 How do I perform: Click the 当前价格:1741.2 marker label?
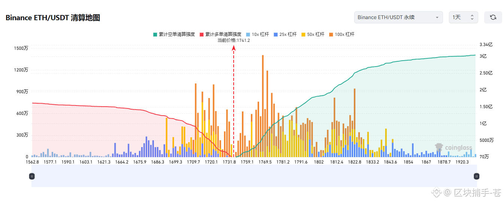pyautogui.click(x=234, y=40)
